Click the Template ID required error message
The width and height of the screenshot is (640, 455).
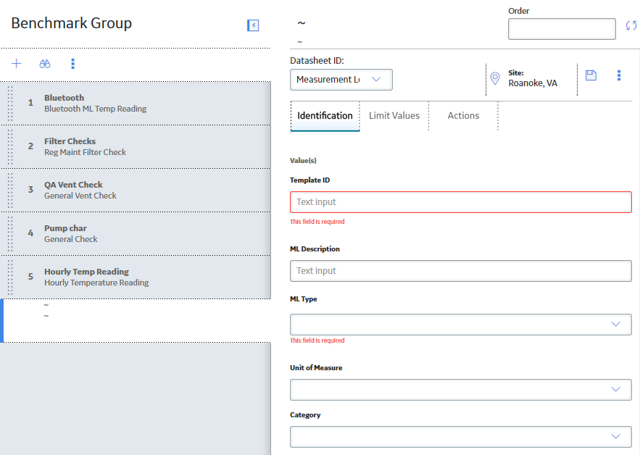(317, 222)
